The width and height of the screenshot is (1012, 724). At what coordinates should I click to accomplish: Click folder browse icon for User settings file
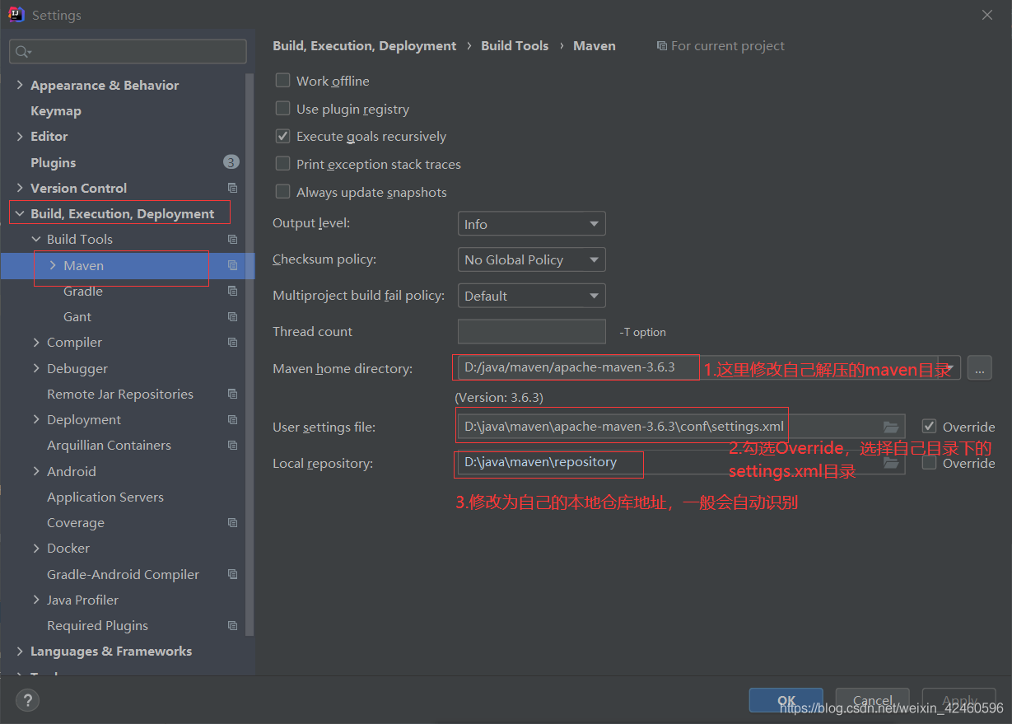890,427
